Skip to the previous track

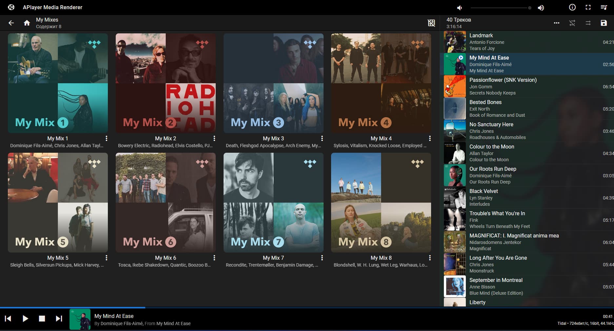point(8,319)
